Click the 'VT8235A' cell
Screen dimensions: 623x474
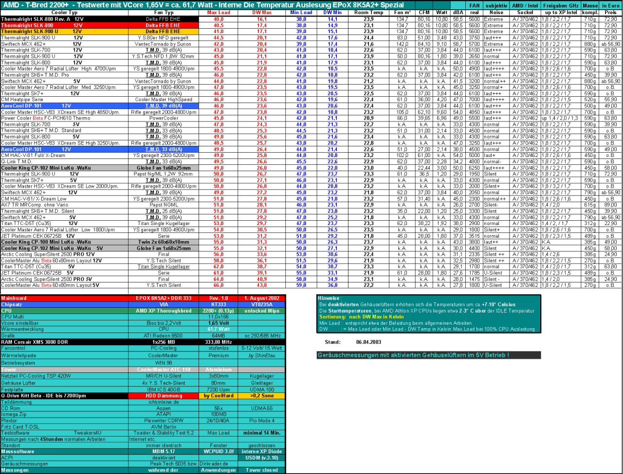(x=262, y=304)
